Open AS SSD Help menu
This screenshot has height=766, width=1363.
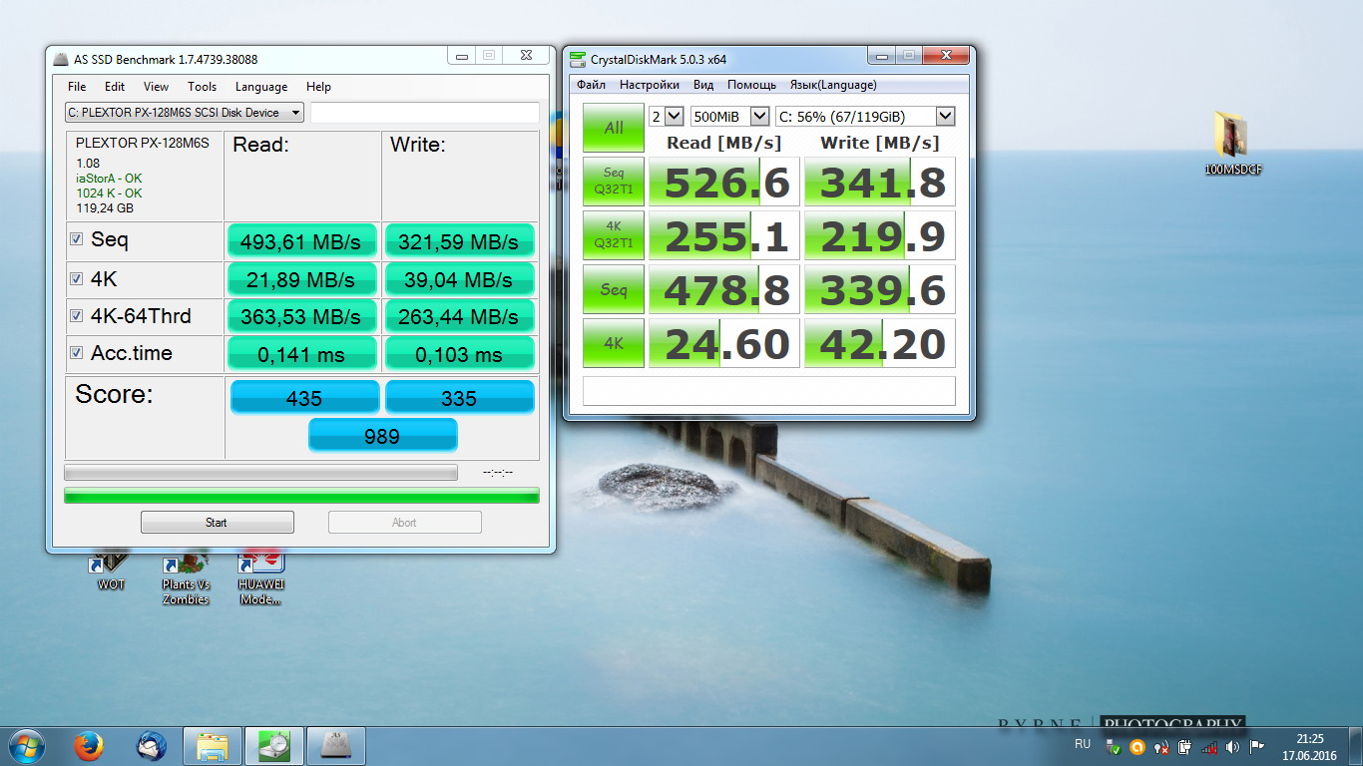coord(318,87)
